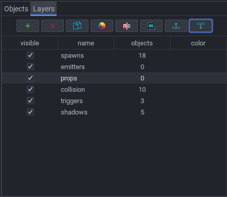Screen dimensions: 227x197
Task: Select the spawns layer name
Action: (x=72, y=56)
